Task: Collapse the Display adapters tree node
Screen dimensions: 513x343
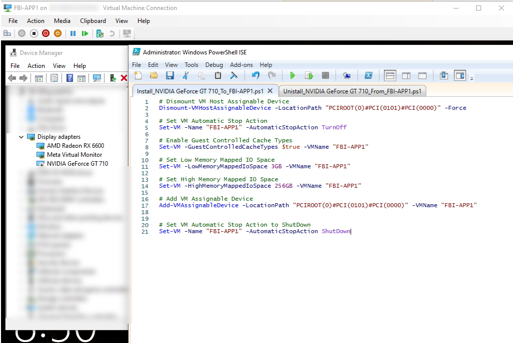Action: [22, 137]
